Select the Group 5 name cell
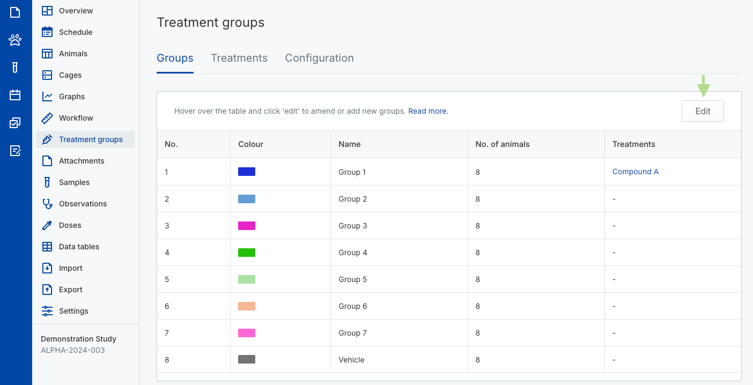 353,279
